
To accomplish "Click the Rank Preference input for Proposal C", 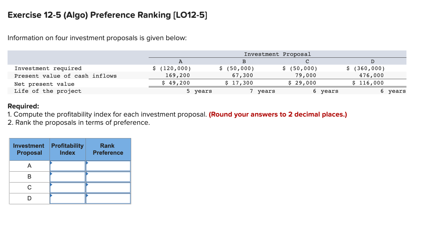I will tap(108, 187).
